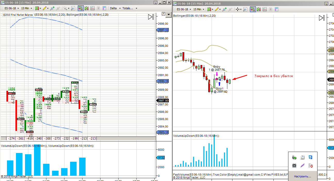Click 2683,18 price marker on left axis
The height and width of the screenshot is (181, 334).
point(163,132)
